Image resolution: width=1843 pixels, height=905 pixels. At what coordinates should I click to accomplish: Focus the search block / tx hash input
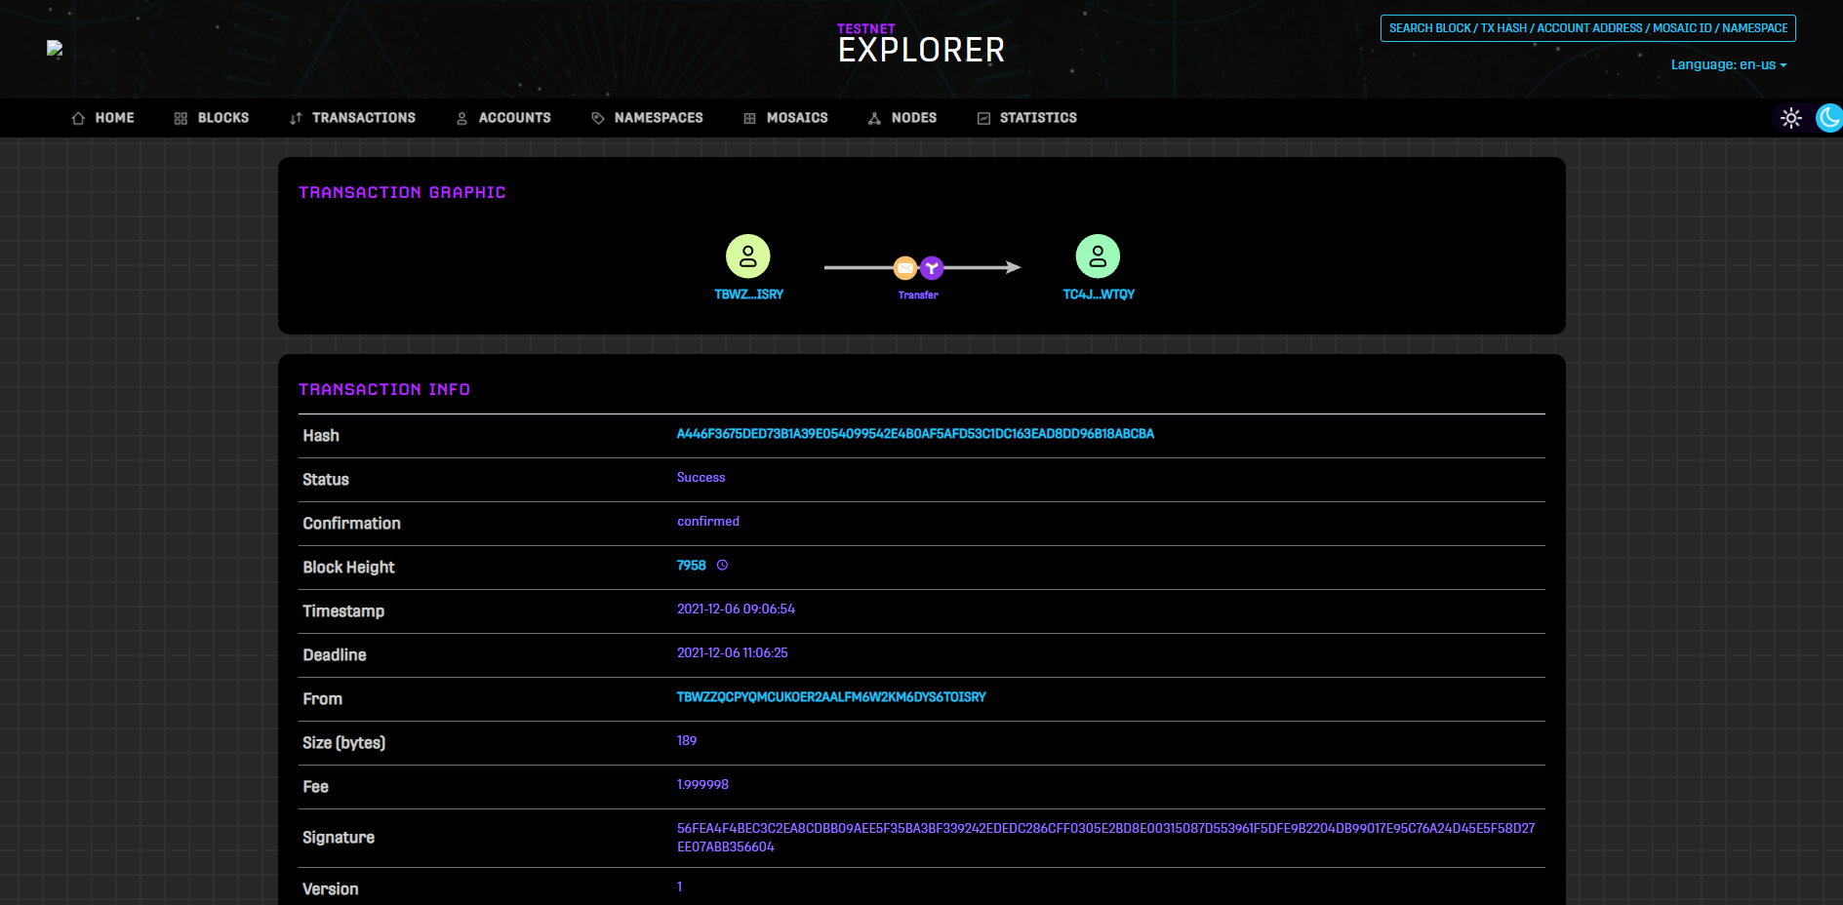click(1588, 28)
